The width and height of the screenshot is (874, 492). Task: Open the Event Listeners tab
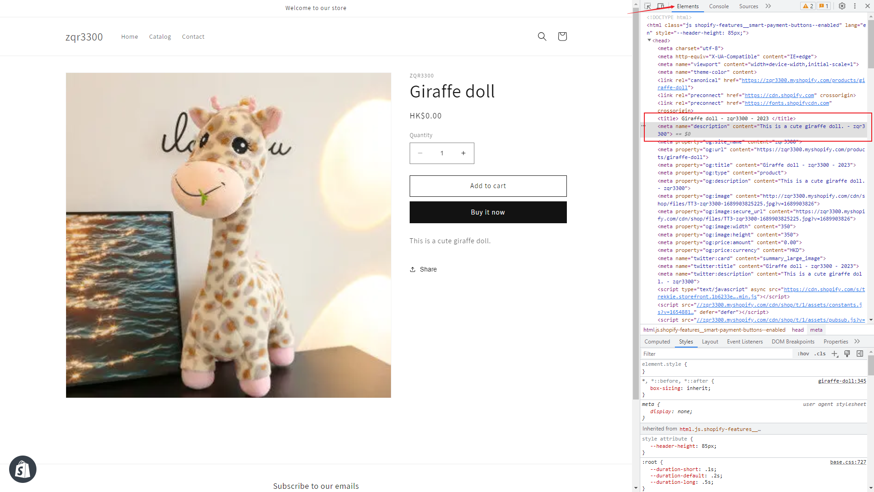[745, 342]
